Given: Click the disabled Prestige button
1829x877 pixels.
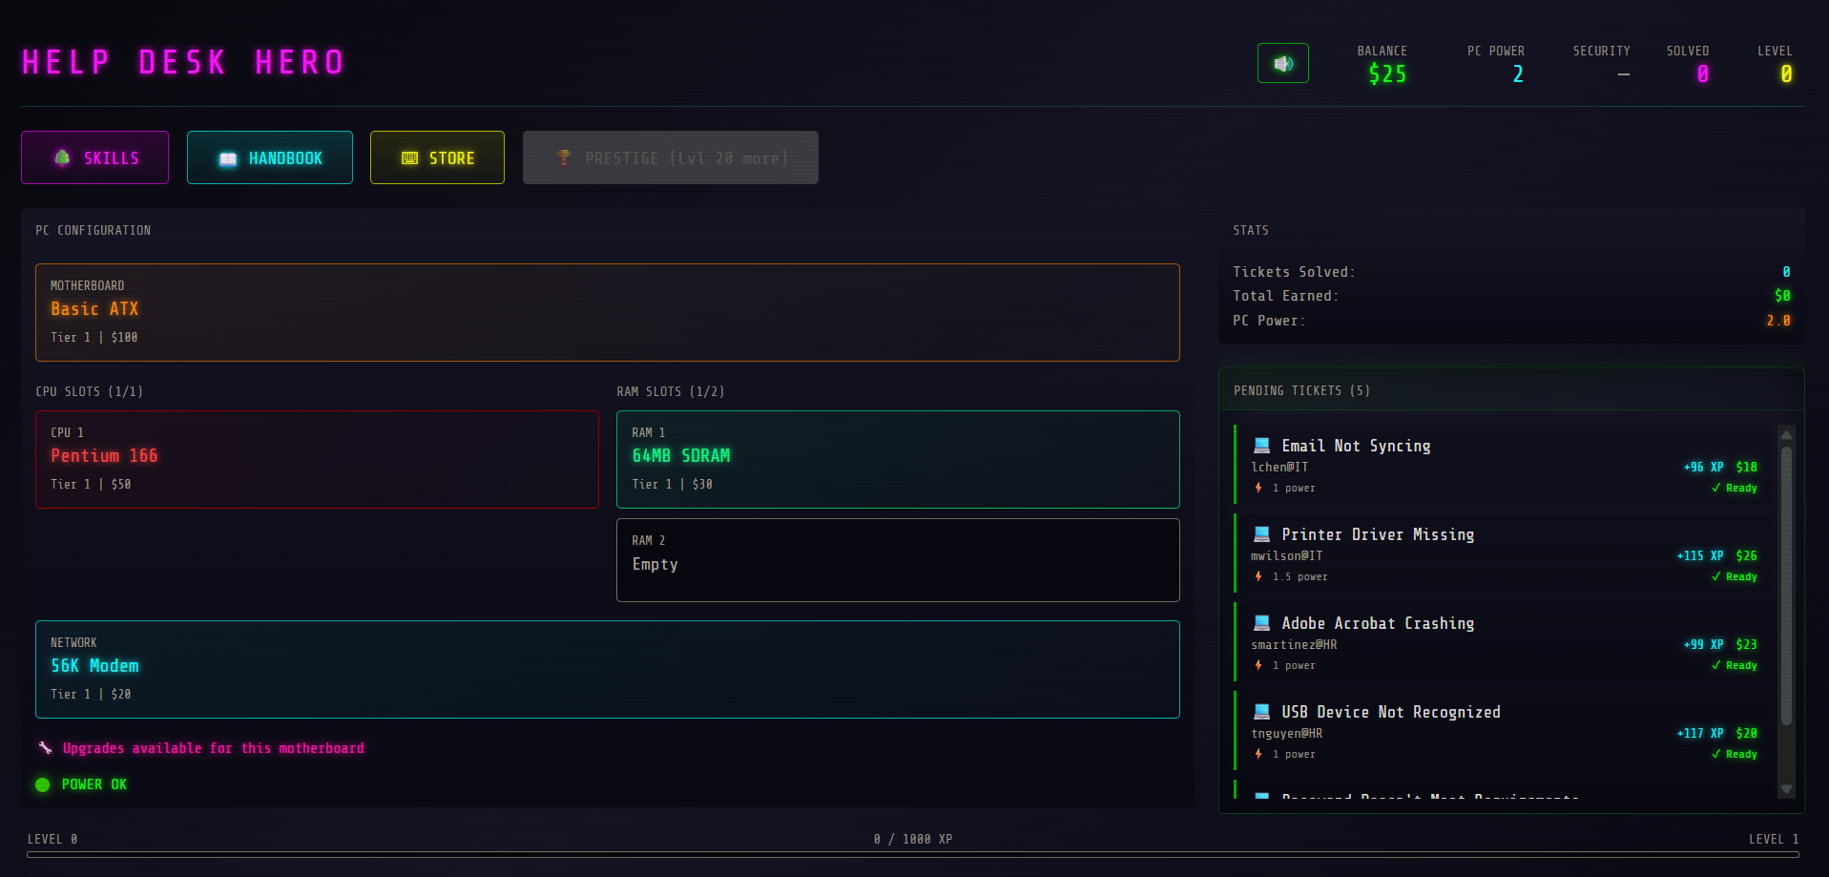Looking at the screenshot, I should 671,157.
